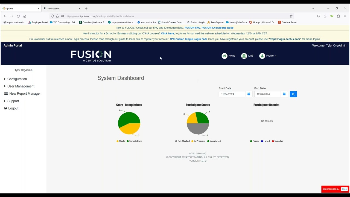Toggle the Passed legend item
This screenshot has height=197, width=350.
tap(255, 141)
